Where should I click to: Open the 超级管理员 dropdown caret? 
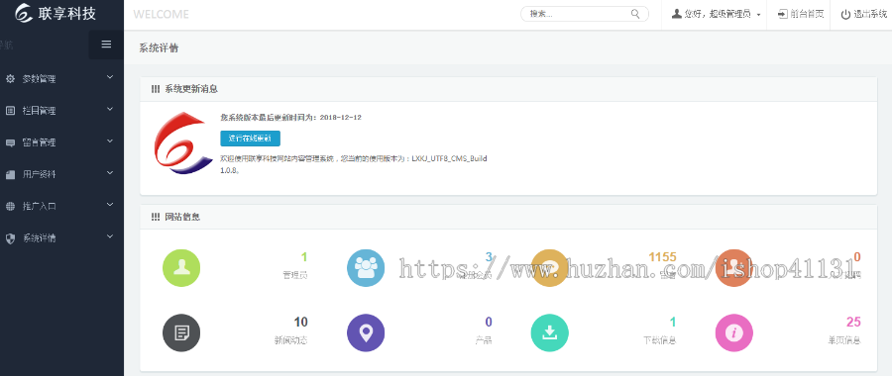(x=759, y=15)
